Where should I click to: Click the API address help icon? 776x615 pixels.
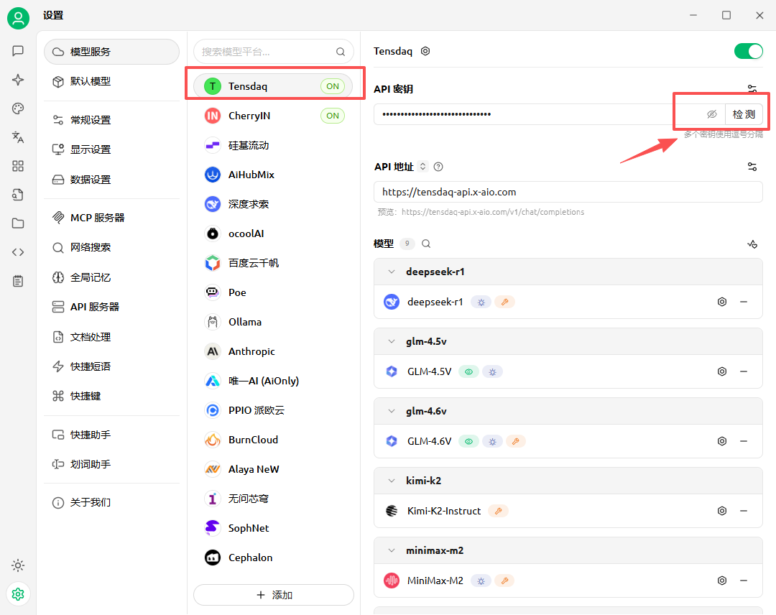[x=438, y=167]
